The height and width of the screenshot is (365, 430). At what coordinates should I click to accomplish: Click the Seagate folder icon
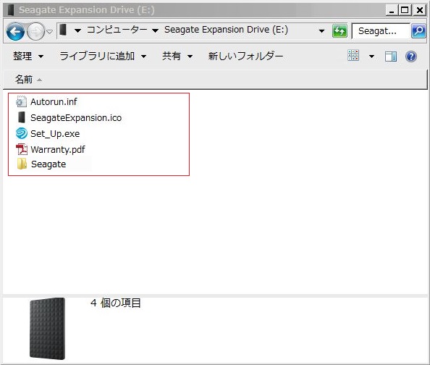tap(22, 164)
